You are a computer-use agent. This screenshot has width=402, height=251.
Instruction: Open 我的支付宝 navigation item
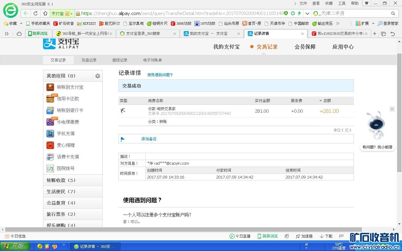click(226, 47)
